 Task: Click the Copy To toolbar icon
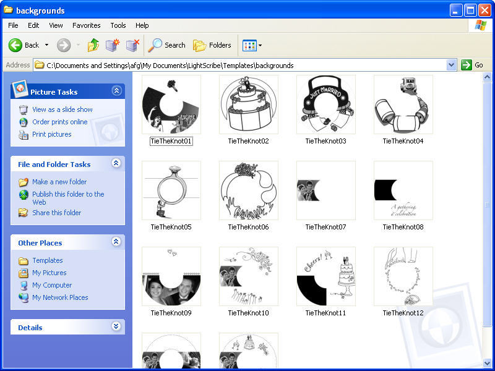click(132, 45)
